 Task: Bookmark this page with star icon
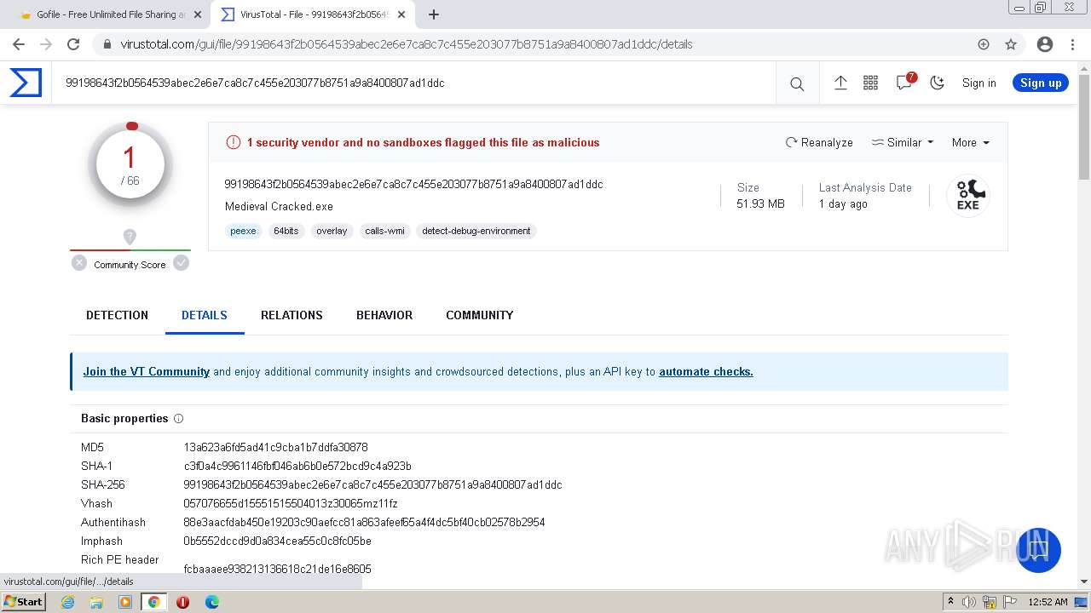1011,44
